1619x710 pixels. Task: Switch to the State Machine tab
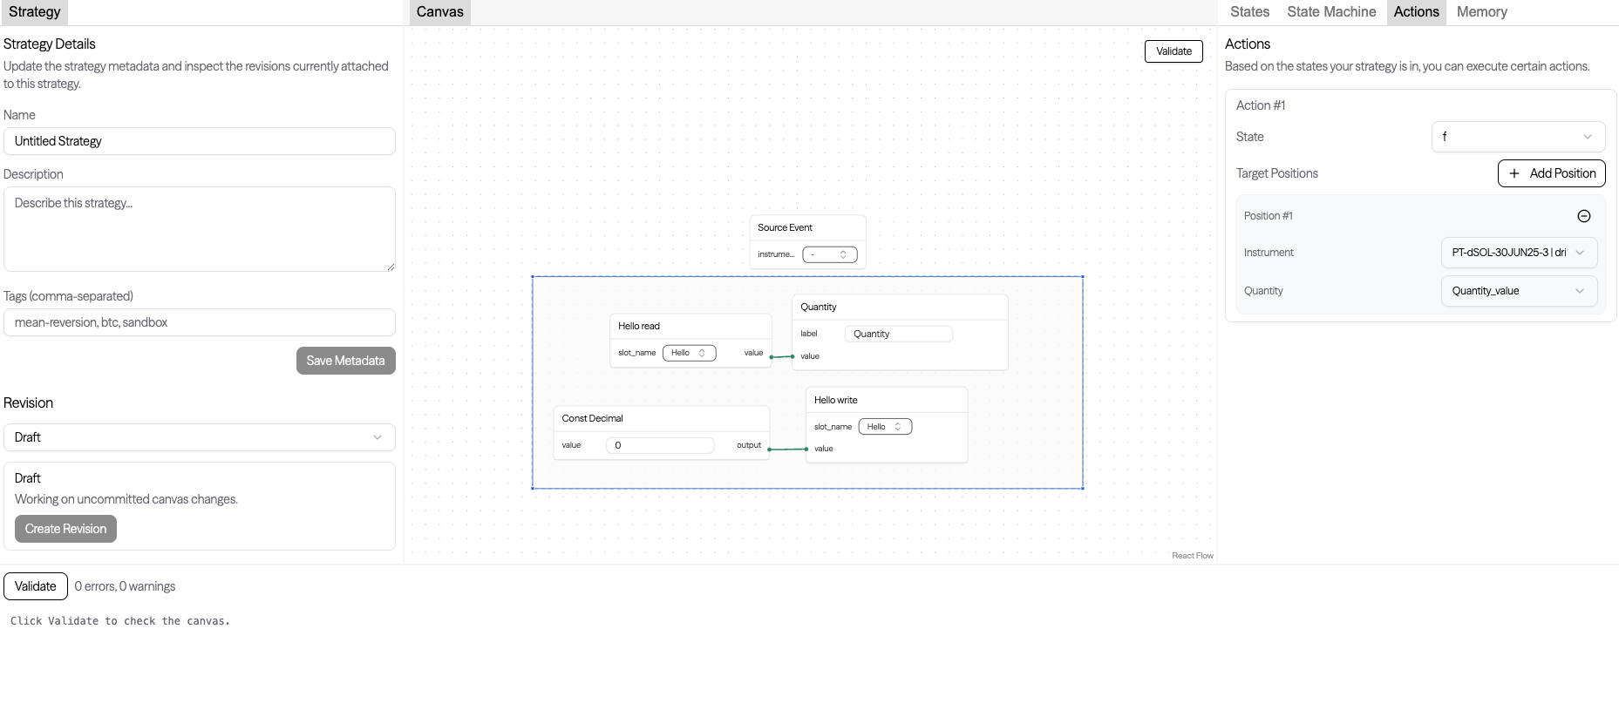1331,12
